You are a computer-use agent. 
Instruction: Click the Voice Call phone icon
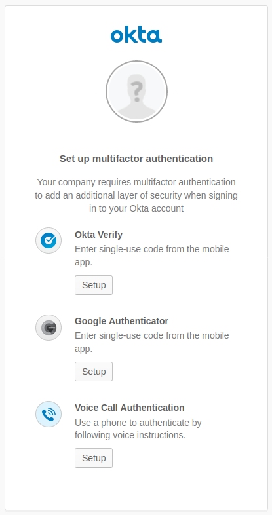click(x=49, y=414)
